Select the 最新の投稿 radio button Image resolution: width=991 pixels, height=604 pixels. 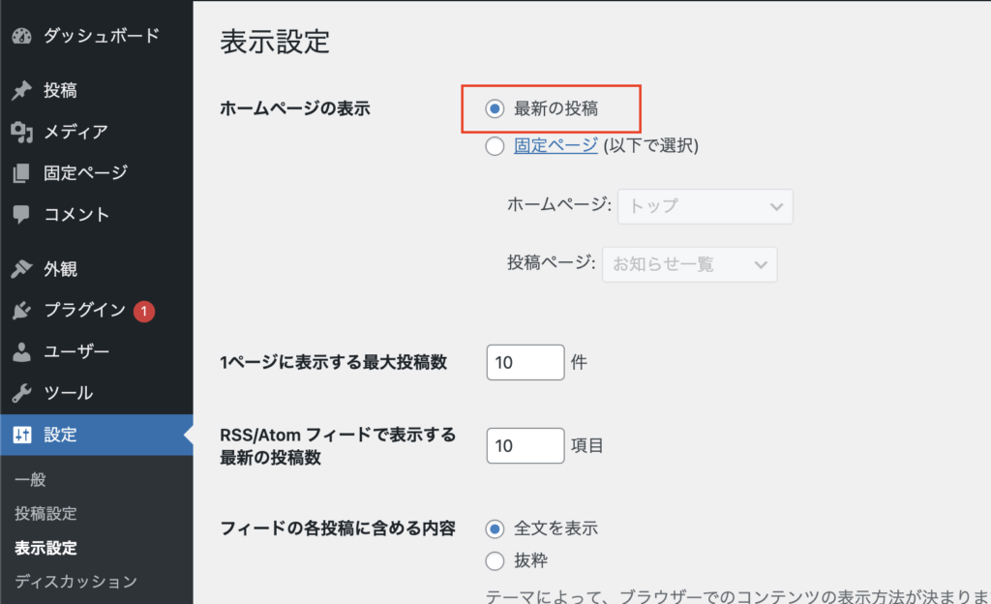[x=495, y=109]
